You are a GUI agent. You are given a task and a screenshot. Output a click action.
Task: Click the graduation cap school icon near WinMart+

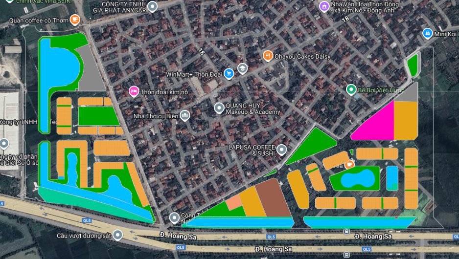242,68
